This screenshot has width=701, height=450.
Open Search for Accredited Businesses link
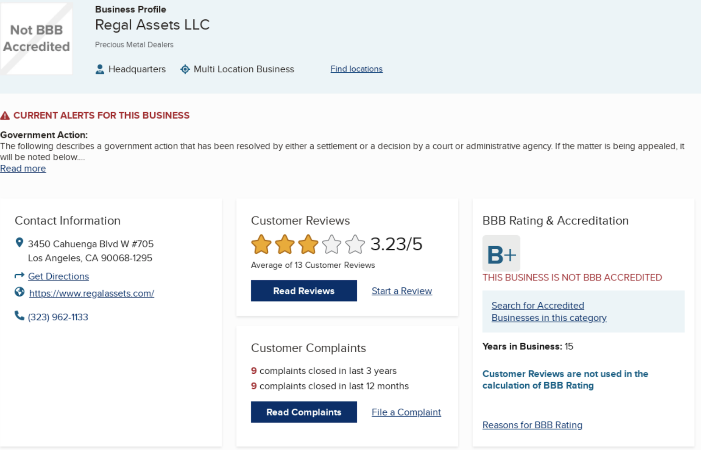pyautogui.click(x=549, y=312)
